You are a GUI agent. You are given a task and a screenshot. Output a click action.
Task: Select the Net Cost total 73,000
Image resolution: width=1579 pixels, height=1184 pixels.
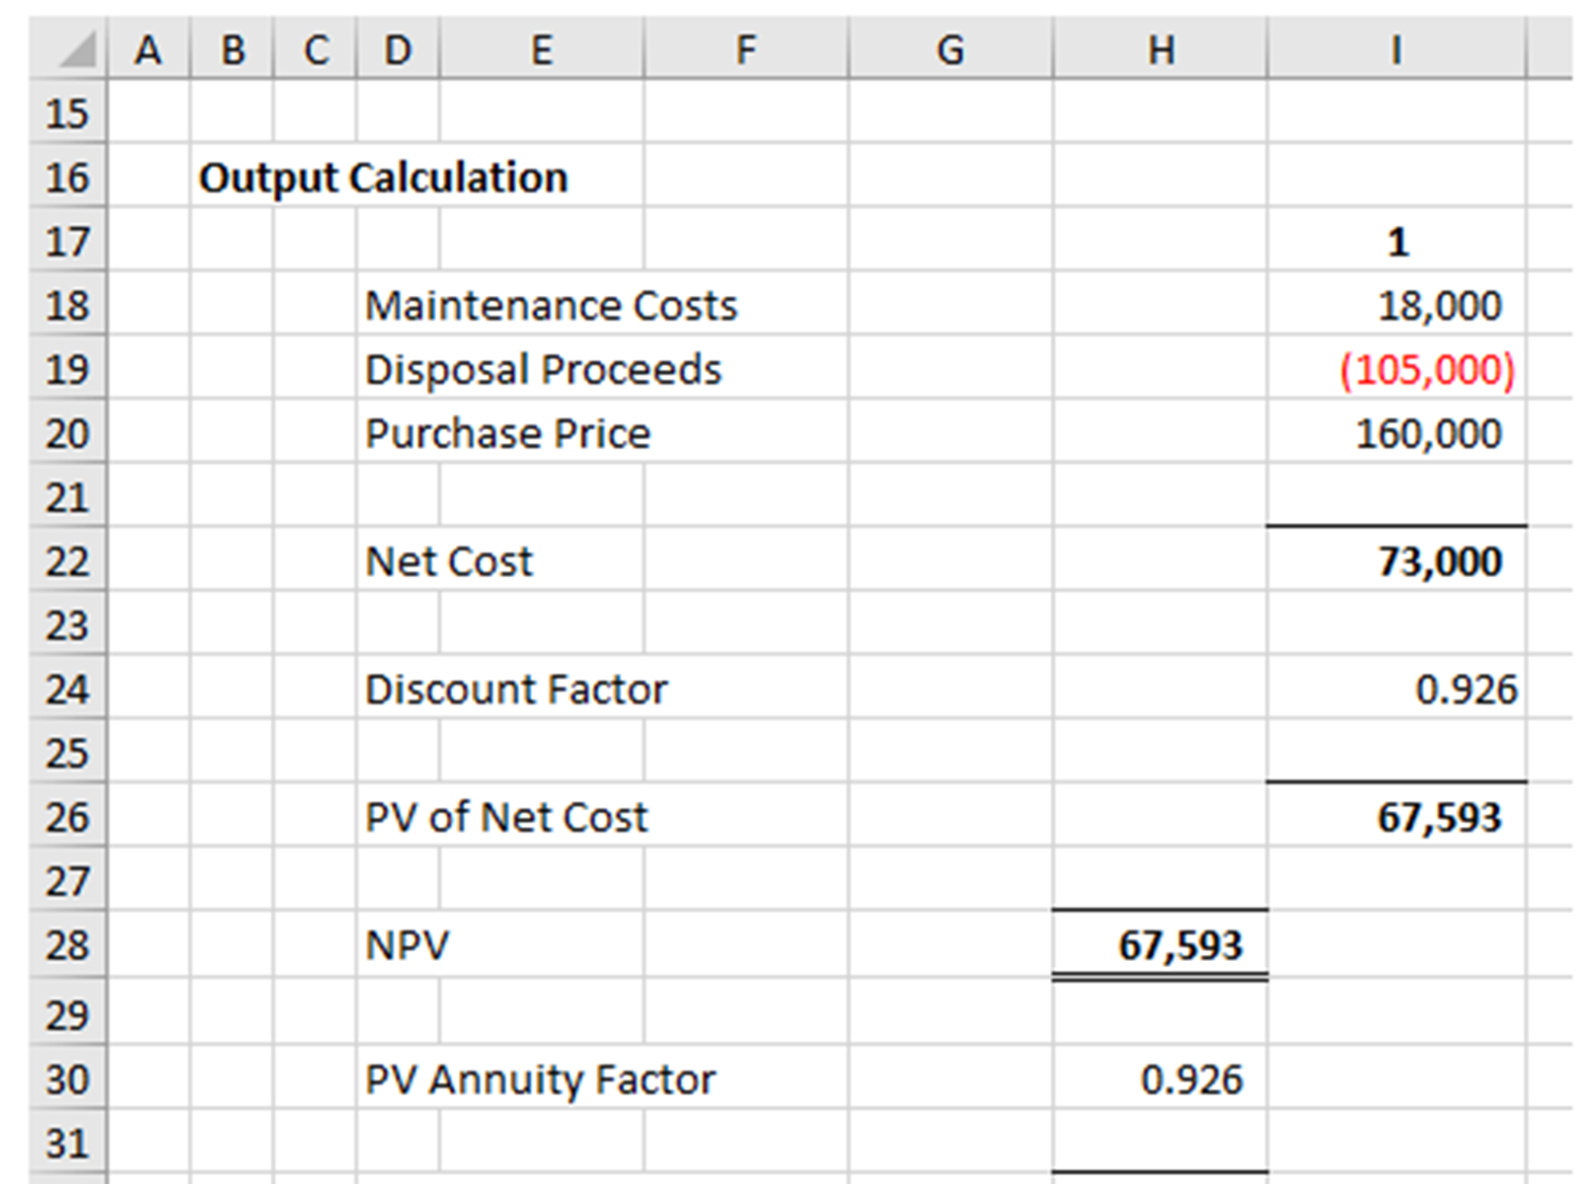1438,561
